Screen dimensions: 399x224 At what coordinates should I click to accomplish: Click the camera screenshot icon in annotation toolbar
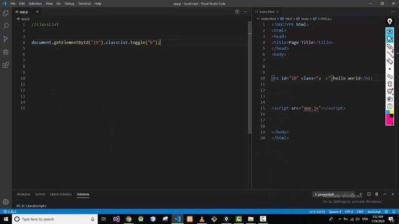pos(390,99)
